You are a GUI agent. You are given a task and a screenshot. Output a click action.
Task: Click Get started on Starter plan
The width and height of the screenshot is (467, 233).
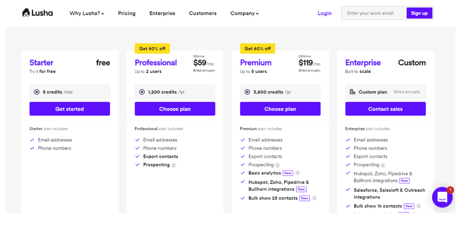(70, 109)
